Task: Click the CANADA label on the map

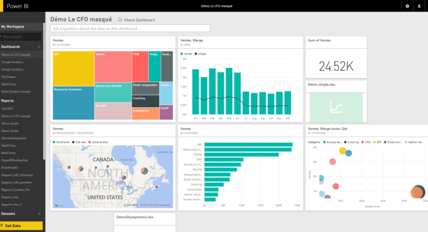Action: [103, 160]
